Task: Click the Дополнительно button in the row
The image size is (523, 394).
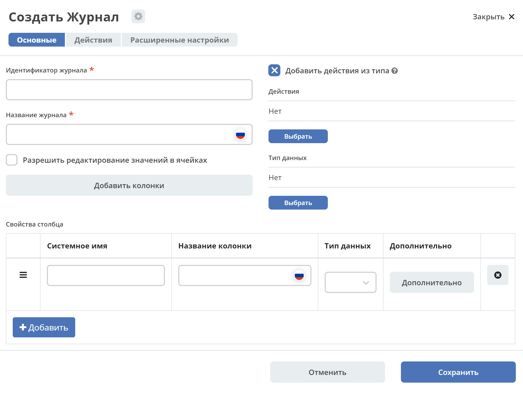Action: pyautogui.click(x=432, y=282)
